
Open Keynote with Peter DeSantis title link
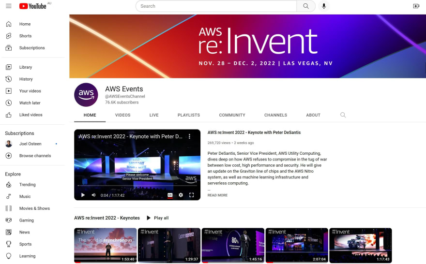254,132
